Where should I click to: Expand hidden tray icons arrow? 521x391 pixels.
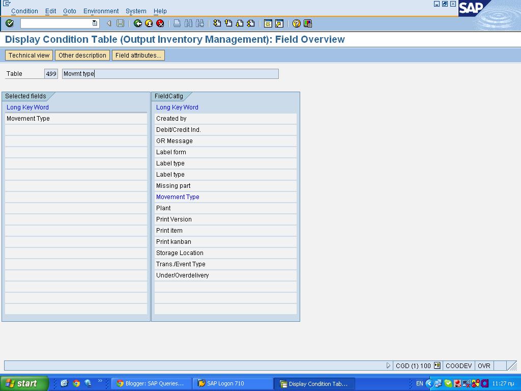point(429,383)
